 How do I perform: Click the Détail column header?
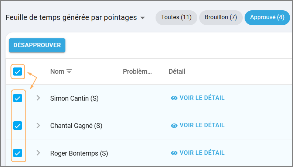(177, 72)
